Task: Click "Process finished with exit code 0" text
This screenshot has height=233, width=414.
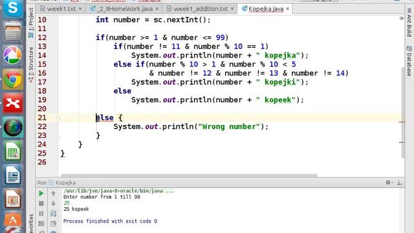Action: pyautogui.click(x=110, y=221)
